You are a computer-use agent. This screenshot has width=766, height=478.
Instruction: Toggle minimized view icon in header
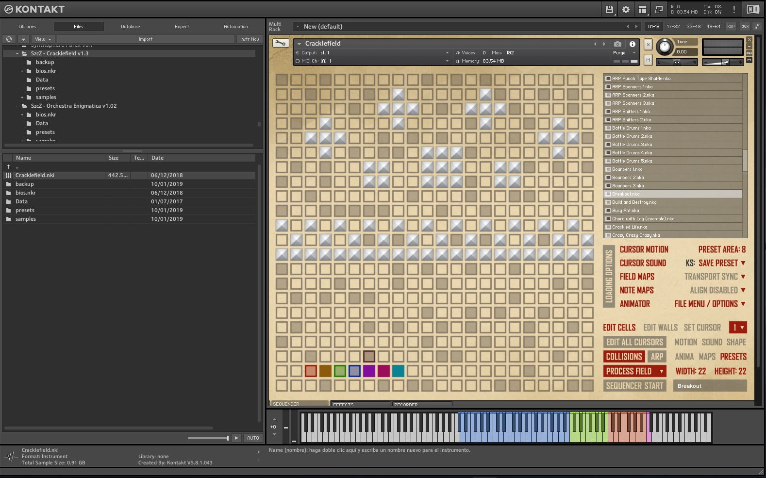tap(659, 9)
